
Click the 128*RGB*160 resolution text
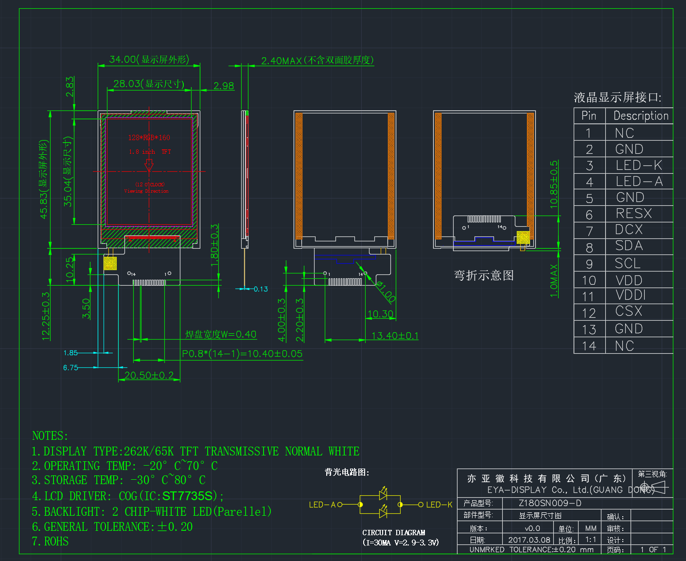[x=149, y=137]
